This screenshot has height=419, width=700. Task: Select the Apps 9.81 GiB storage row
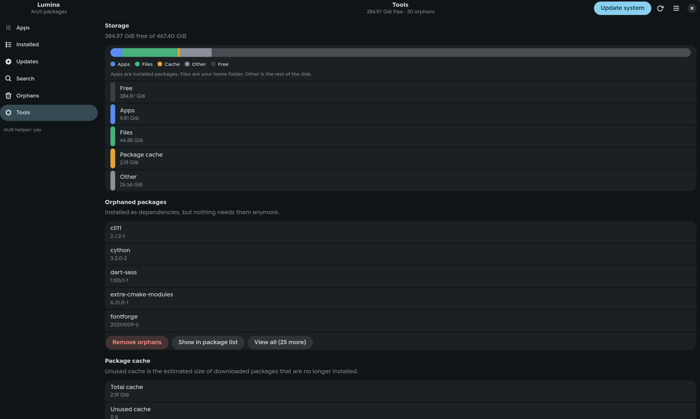[400, 114]
